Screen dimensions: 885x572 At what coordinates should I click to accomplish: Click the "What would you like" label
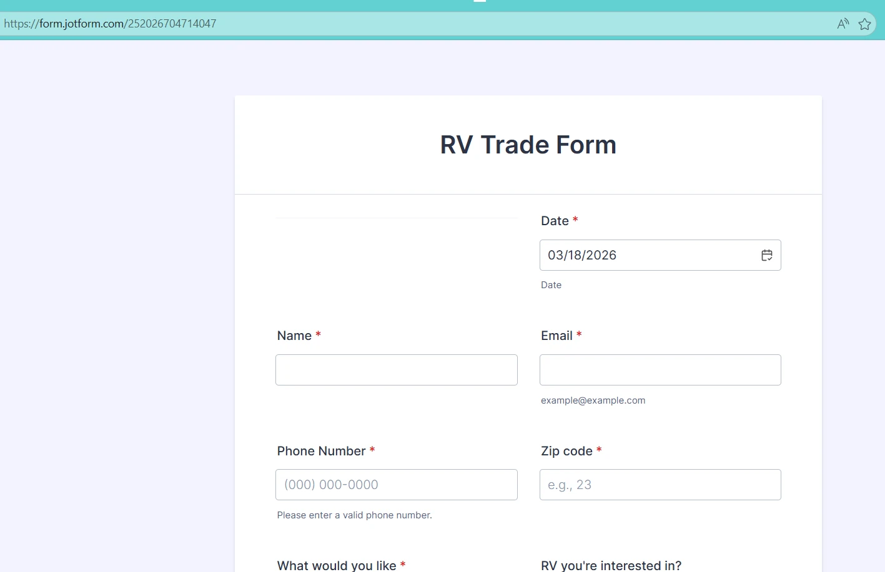[338, 565]
